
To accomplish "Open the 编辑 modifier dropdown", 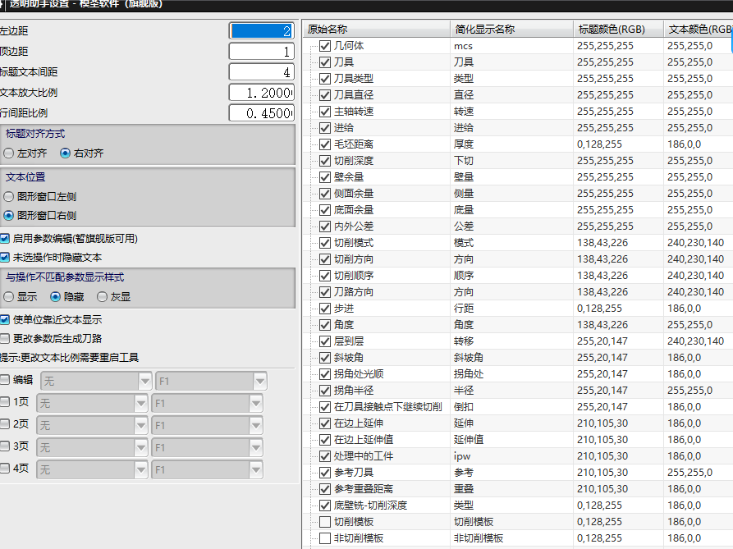I will [96, 382].
